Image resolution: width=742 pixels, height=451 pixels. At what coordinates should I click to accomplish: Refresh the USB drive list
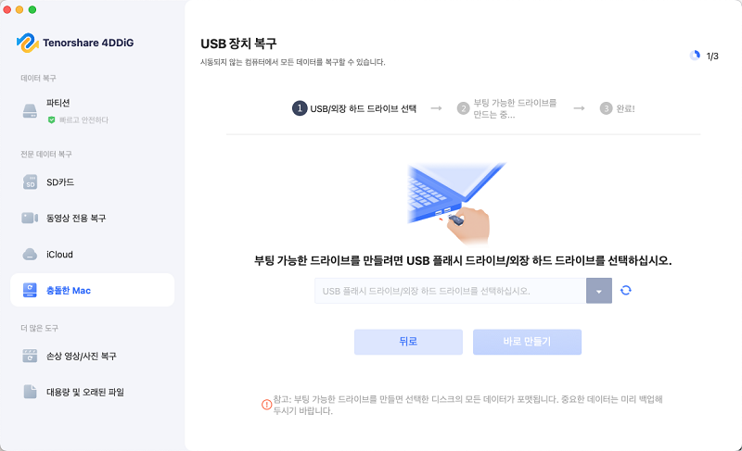(x=625, y=290)
